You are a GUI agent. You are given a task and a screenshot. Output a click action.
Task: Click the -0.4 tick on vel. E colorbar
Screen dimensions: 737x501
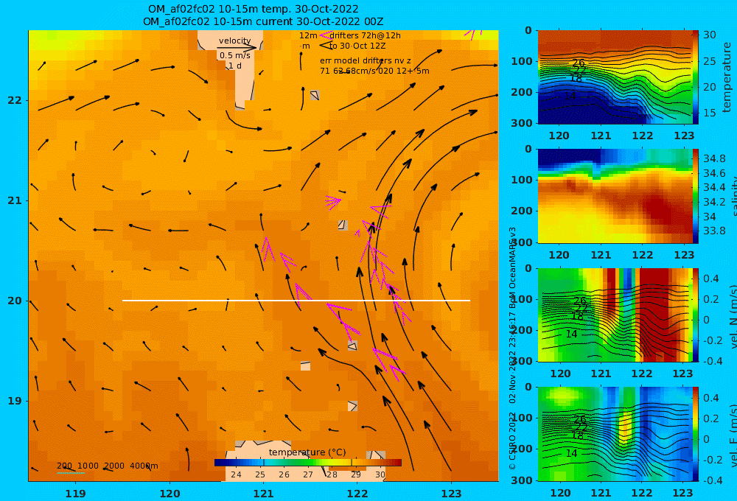[713, 480]
